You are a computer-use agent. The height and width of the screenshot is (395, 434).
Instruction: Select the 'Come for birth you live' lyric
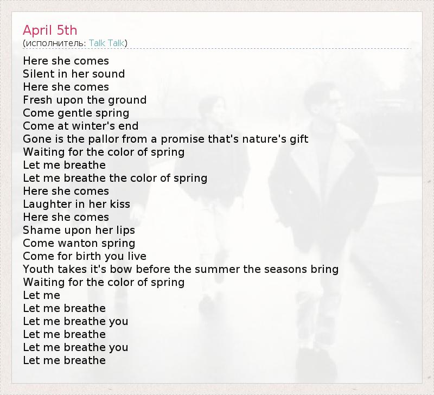coord(85,256)
